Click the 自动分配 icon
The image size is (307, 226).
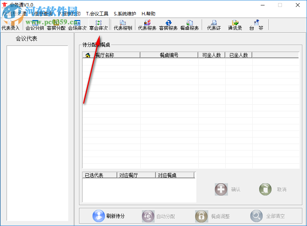coord(148,216)
